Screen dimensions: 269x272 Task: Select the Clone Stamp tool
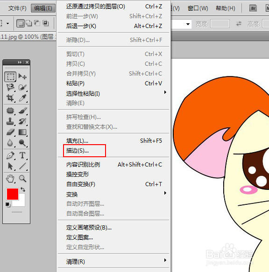point(10,121)
